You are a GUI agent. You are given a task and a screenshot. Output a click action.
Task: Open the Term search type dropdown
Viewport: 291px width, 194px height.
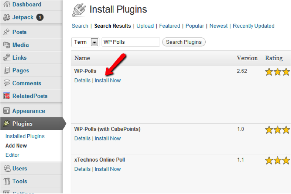(94, 42)
